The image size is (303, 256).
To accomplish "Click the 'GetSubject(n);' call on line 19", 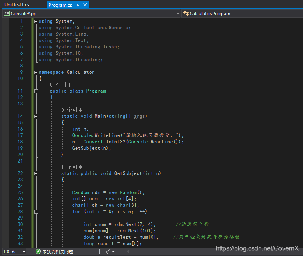I will click(92, 148).
